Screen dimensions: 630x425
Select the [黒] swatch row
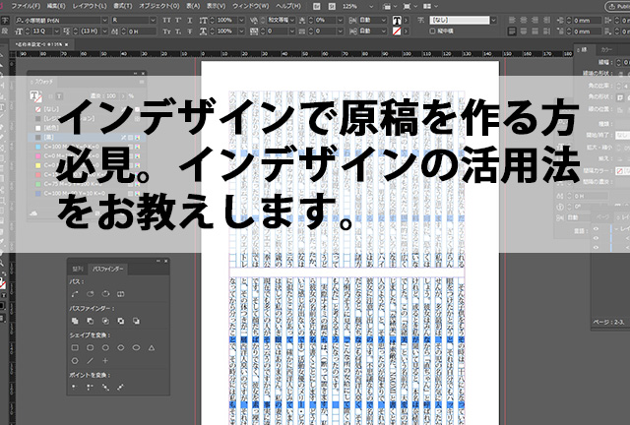pyautogui.click(x=88, y=138)
